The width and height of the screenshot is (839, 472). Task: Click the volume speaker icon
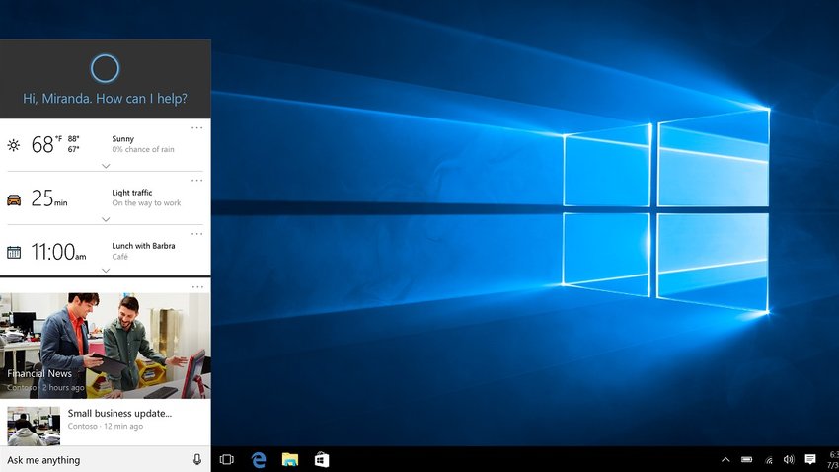[789, 460]
